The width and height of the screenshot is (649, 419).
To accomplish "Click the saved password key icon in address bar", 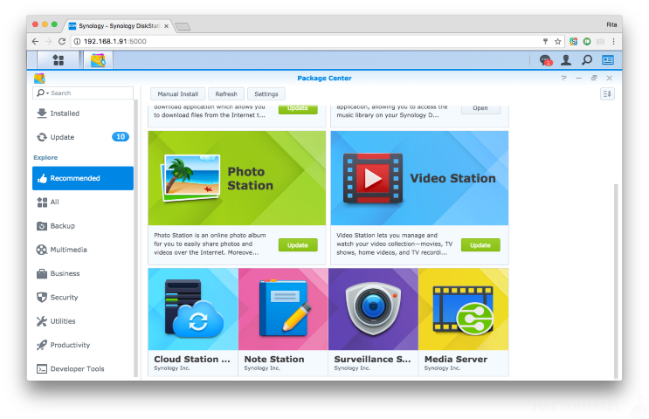I will tap(545, 41).
